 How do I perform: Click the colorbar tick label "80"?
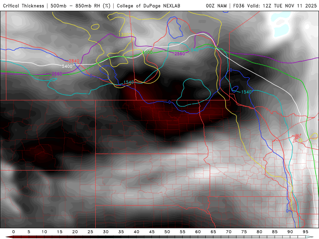click(x=260, y=232)
